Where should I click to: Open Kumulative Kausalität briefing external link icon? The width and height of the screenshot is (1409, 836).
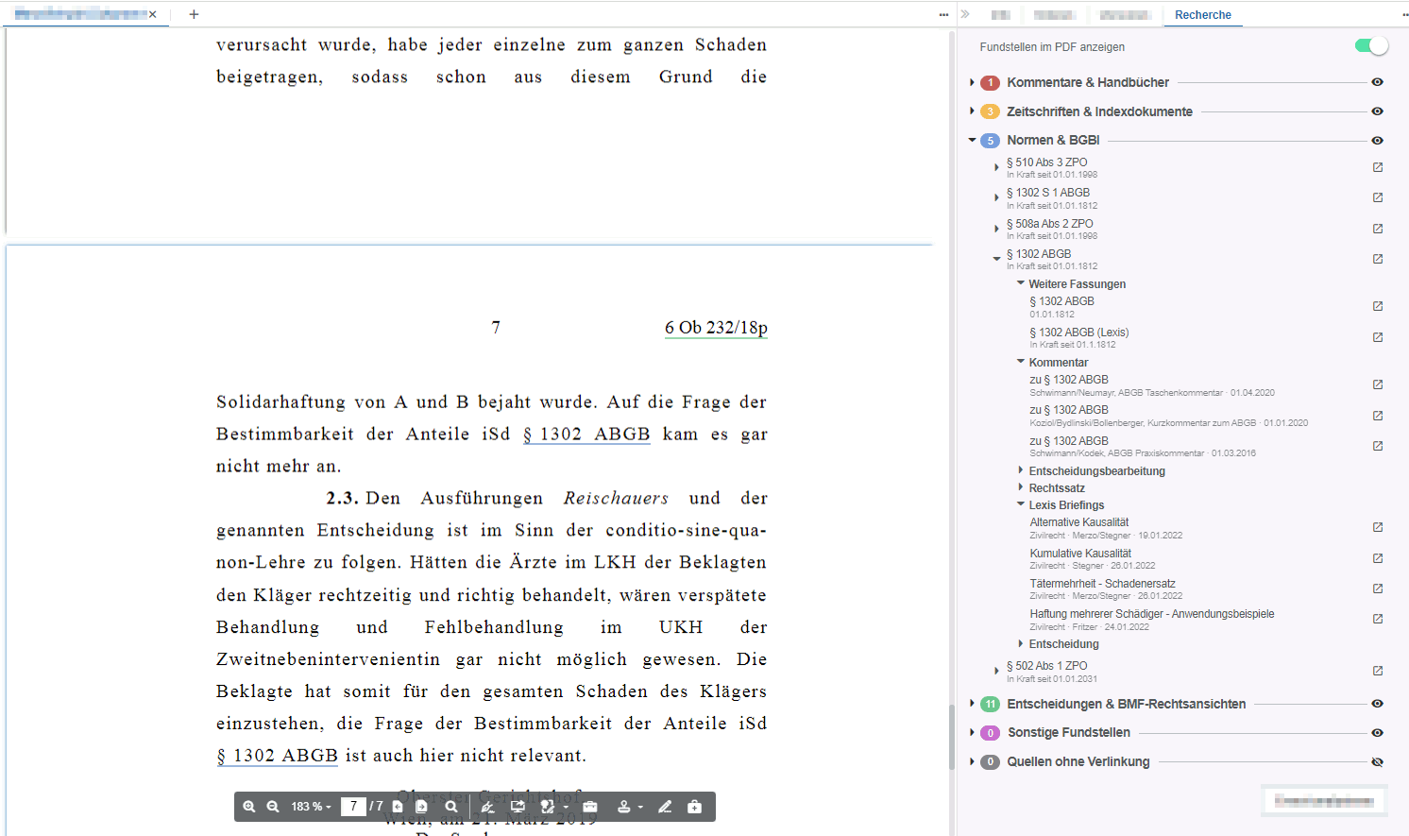point(1378,558)
